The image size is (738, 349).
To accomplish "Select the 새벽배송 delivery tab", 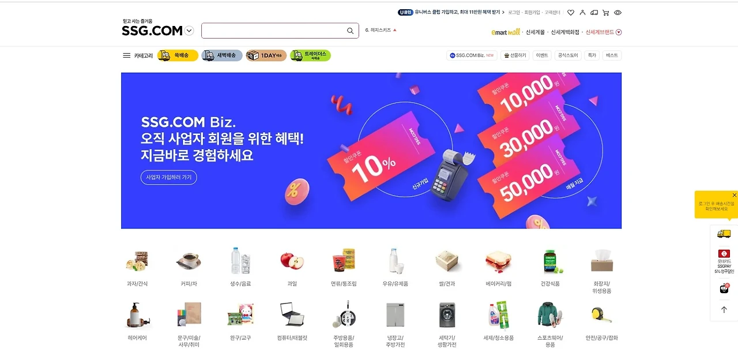I will (x=222, y=55).
